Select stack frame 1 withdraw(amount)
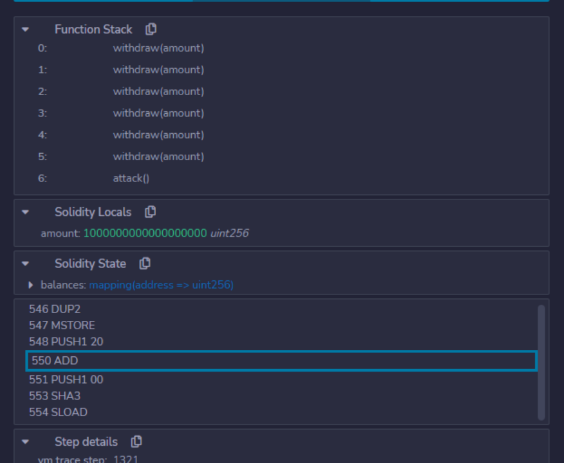The height and width of the screenshot is (463, 564). coord(158,69)
